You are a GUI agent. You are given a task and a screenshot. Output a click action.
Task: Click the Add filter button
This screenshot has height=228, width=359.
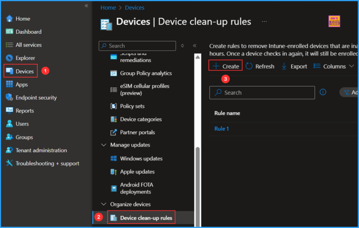click(x=349, y=92)
